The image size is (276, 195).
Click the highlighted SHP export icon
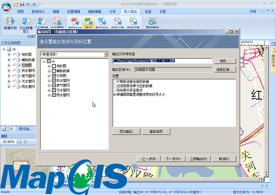tap(88, 21)
